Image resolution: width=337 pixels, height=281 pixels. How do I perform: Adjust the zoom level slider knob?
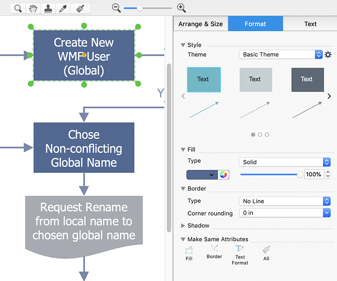pos(140,8)
